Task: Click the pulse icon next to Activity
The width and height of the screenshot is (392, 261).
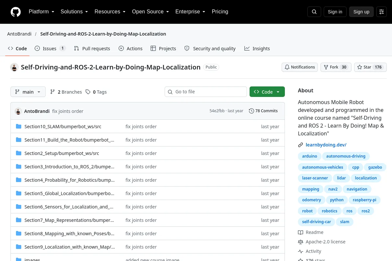Action: (301, 251)
